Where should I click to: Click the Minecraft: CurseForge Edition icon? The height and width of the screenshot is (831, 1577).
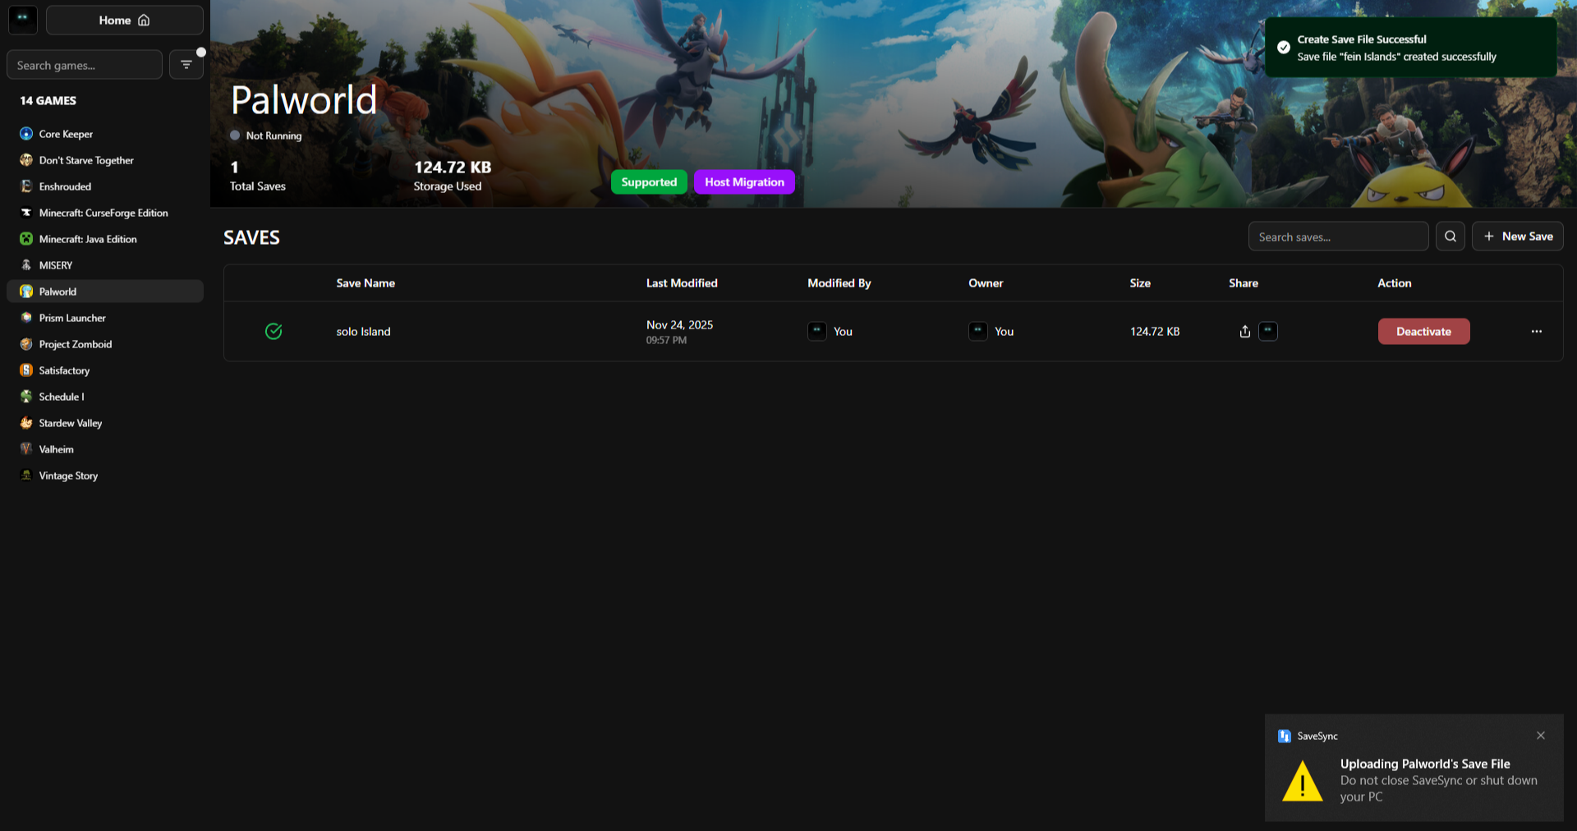[26, 213]
